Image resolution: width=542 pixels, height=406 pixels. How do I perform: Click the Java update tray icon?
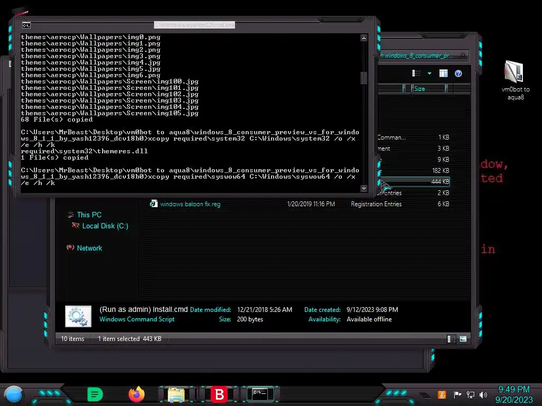coord(442,394)
